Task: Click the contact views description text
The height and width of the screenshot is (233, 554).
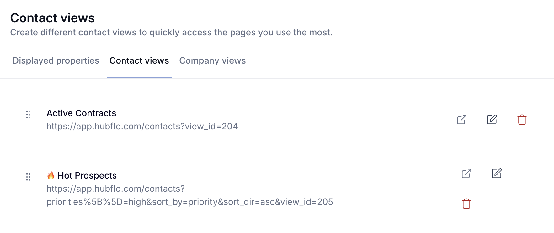Action: tap(171, 32)
